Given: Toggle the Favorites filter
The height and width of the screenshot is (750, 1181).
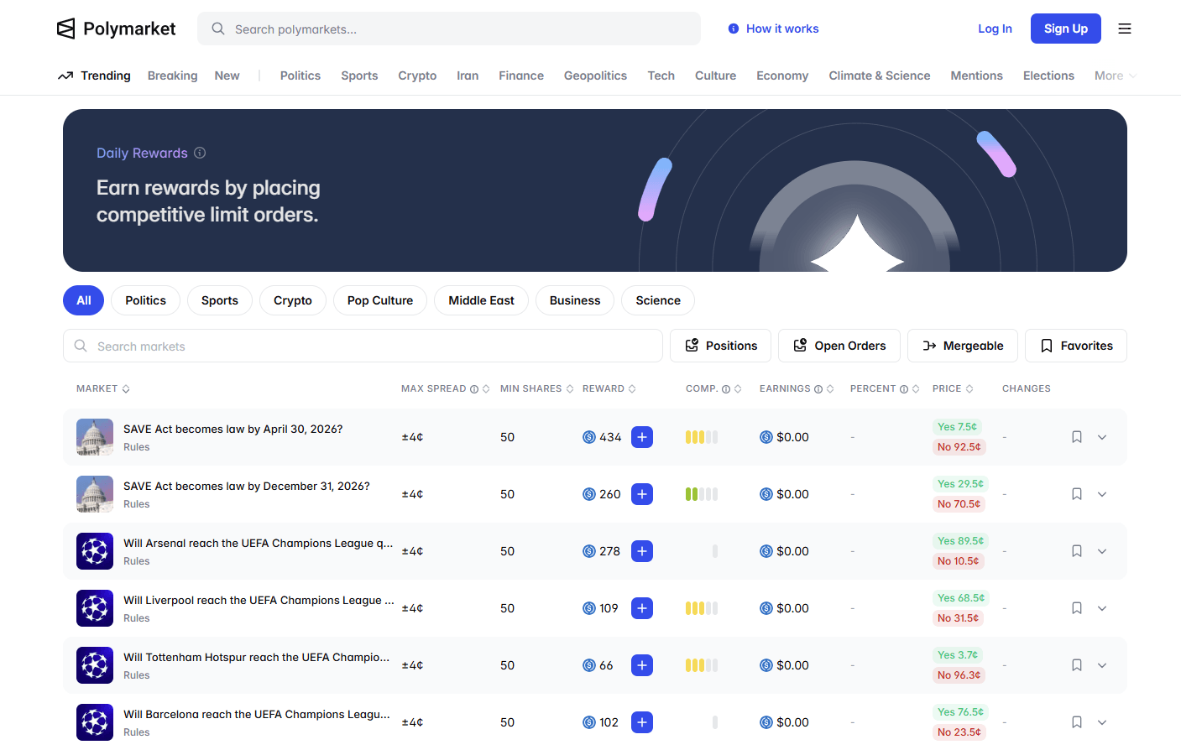Looking at the screenshot, I should point(1075,346).
